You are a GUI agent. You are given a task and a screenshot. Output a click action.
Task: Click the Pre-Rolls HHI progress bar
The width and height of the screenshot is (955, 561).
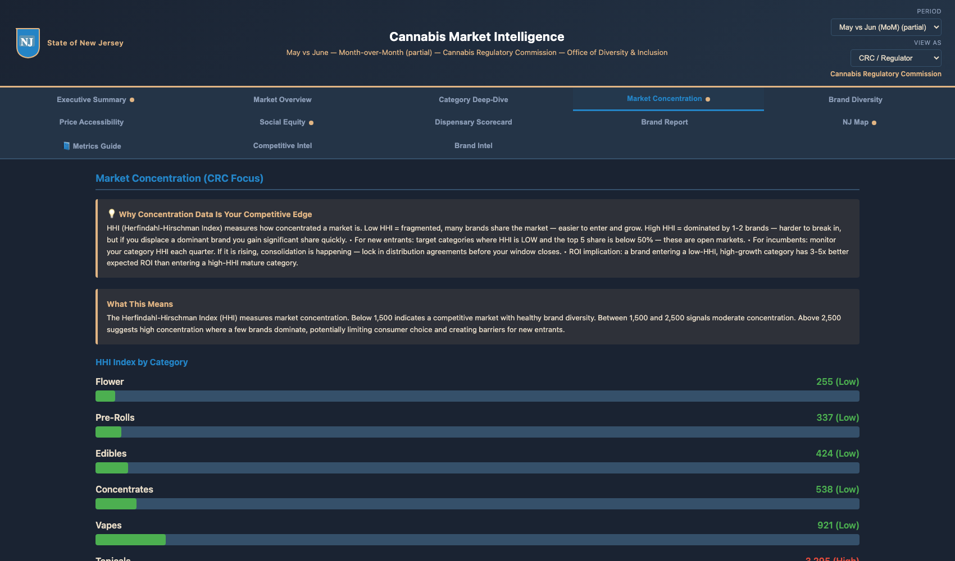point(477,432)
